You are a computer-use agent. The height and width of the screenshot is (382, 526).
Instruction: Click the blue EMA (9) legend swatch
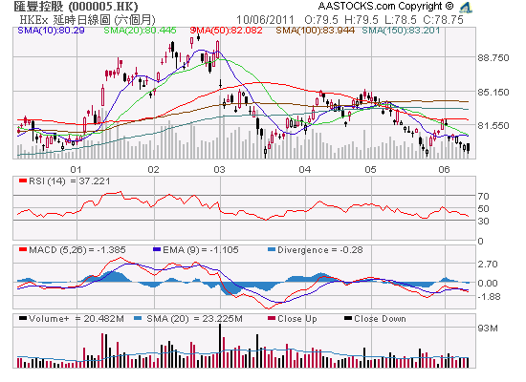pos(157,249)
